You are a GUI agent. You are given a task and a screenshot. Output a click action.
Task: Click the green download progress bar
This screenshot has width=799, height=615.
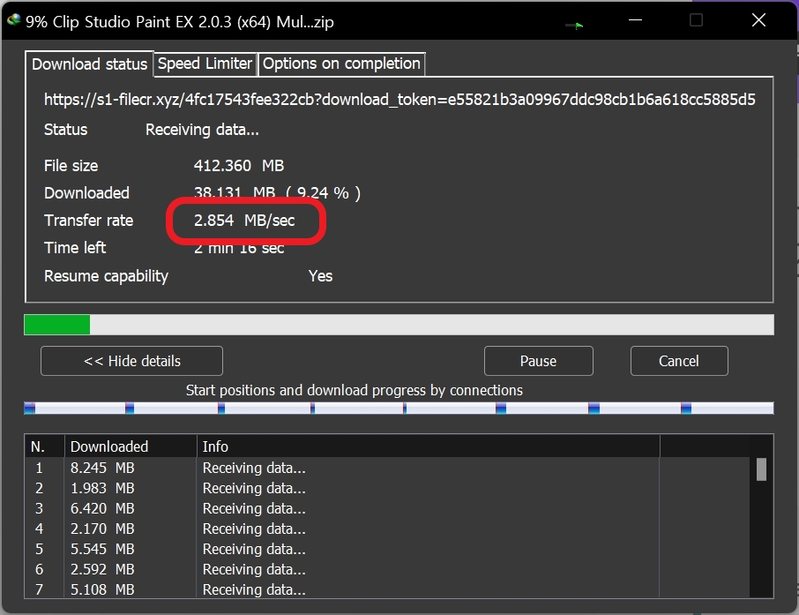click(399, 325)
